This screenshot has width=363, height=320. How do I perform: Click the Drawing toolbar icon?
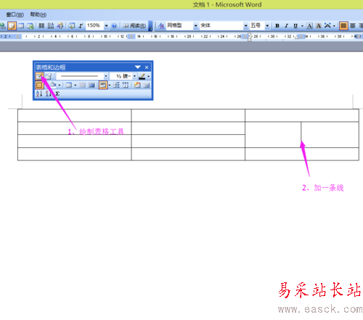(60, 25)
